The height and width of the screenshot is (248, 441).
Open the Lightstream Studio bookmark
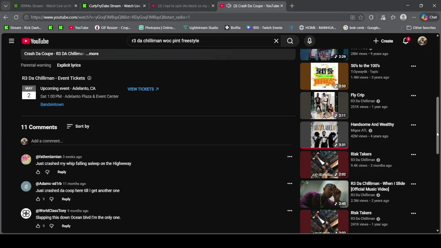click(201, 28)
